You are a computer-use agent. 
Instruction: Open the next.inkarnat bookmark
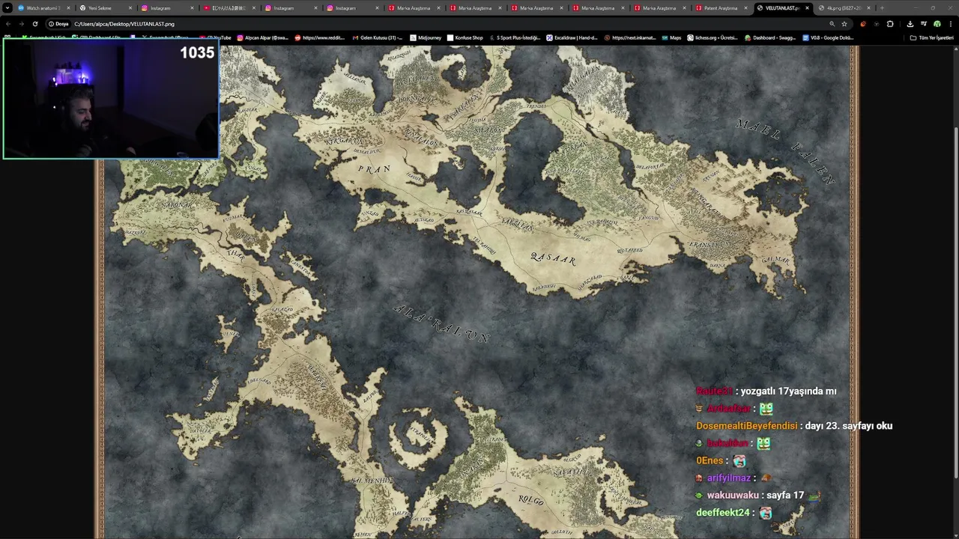tap(629, 37)
